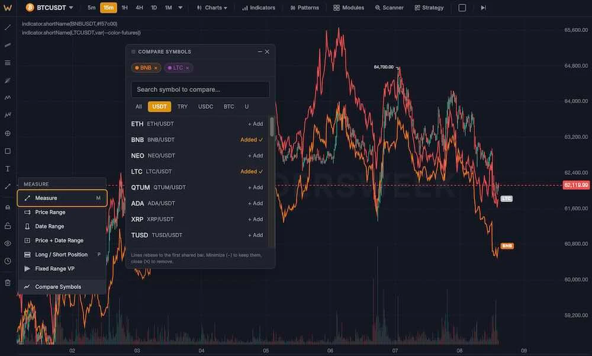Viewport: 592px width, 356px height.
Task: Switch to 1H timeframe
Action: coord(124,8)
